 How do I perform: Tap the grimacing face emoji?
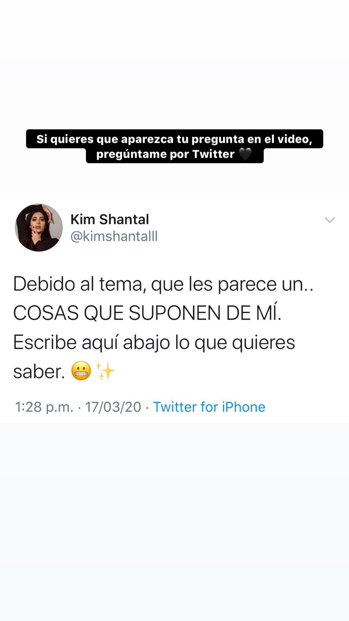[81, 371]
